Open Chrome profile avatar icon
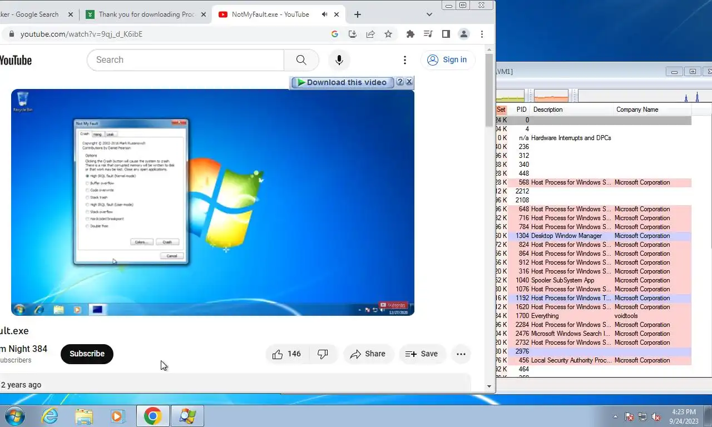 pos(463,34)
